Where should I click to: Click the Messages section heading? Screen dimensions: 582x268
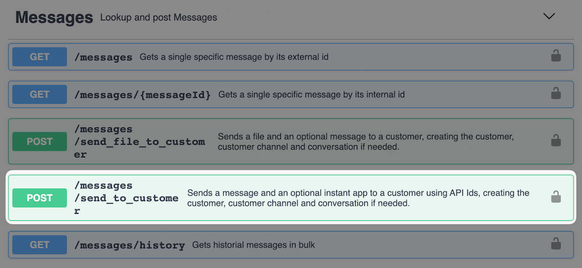tap(54, 17)
